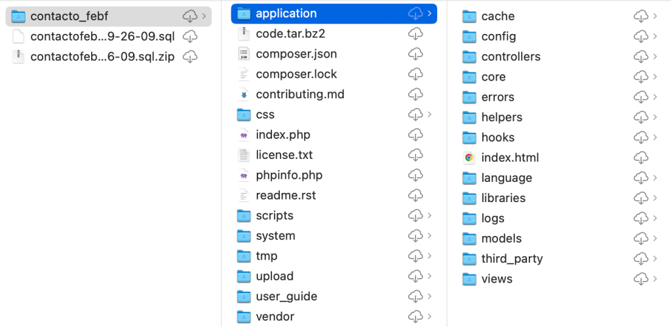Open the third_party folder
The image size is (671, 327).
pos(512,259)
